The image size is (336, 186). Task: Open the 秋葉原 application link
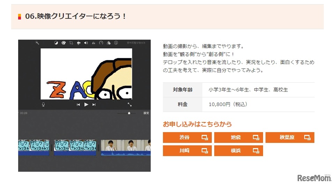pyautogui.click(x=290, y=137)
